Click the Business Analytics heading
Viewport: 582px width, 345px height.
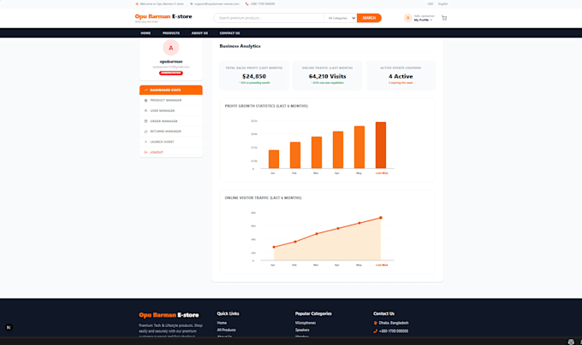click(241, 46)
